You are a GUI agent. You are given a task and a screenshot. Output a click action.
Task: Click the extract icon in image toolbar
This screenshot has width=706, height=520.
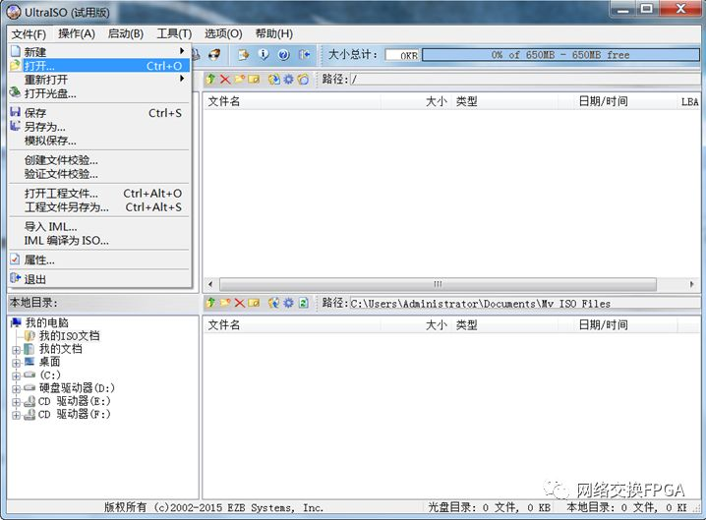[273, 80]
